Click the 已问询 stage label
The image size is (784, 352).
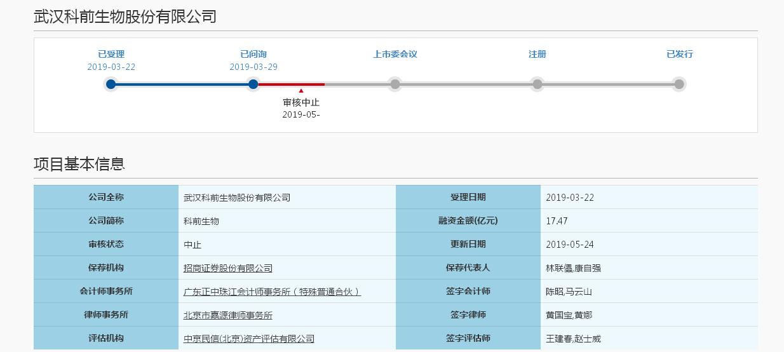tap(253, 54)
